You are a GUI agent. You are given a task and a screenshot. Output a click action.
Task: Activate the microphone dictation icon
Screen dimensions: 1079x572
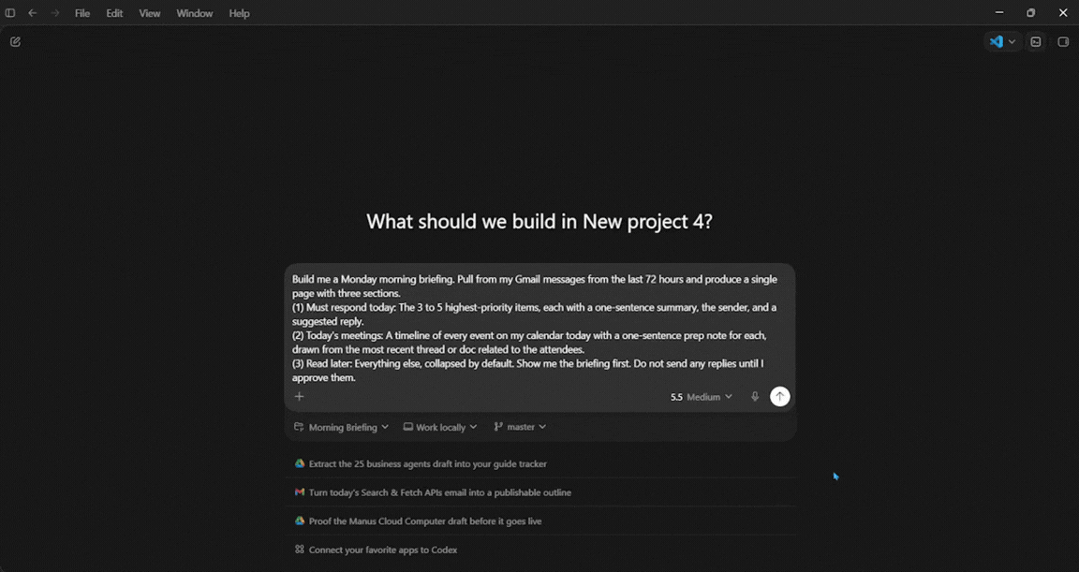(755, 396)
